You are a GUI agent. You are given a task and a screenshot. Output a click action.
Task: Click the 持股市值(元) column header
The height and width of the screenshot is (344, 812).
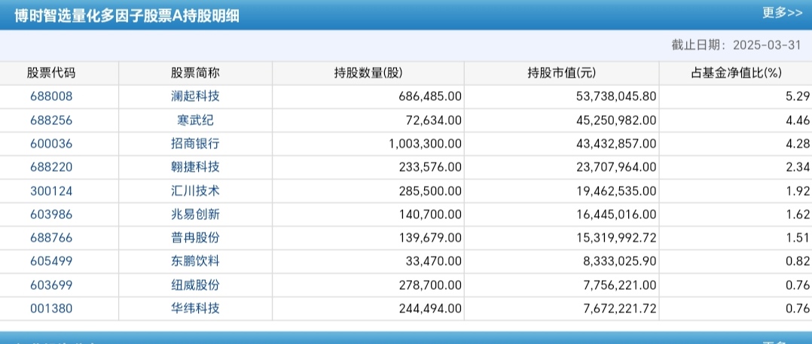[561, 73]
